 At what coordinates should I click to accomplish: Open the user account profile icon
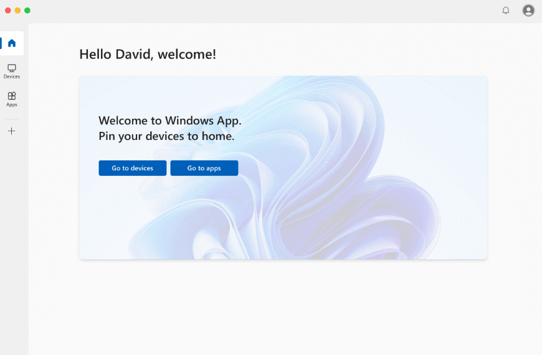click(528, 11)
